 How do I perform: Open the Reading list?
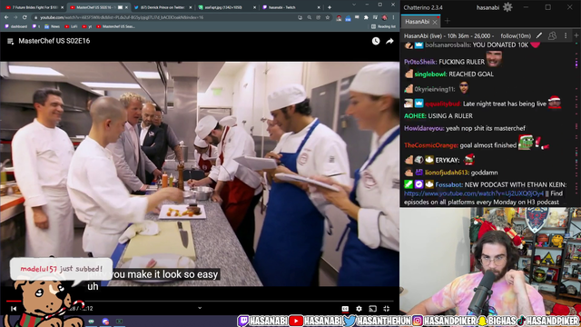click(383, 26)
